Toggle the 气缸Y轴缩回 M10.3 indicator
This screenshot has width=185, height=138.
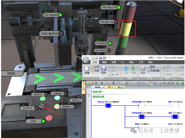click(60, 15)
